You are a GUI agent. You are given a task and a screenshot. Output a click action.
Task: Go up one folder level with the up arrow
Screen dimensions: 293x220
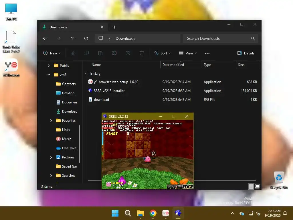pos(72,38)
